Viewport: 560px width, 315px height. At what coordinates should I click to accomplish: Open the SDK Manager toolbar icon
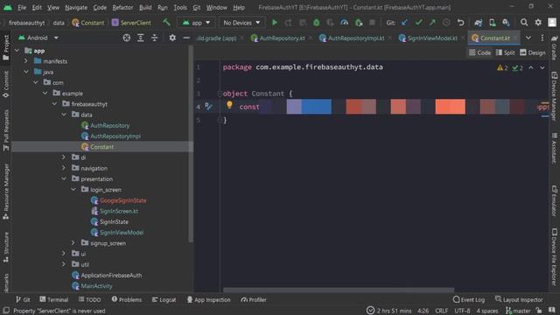[x=506, y=23]
